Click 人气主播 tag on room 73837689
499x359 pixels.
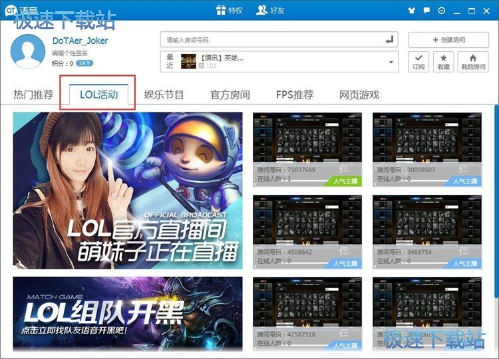click(345, 181)
